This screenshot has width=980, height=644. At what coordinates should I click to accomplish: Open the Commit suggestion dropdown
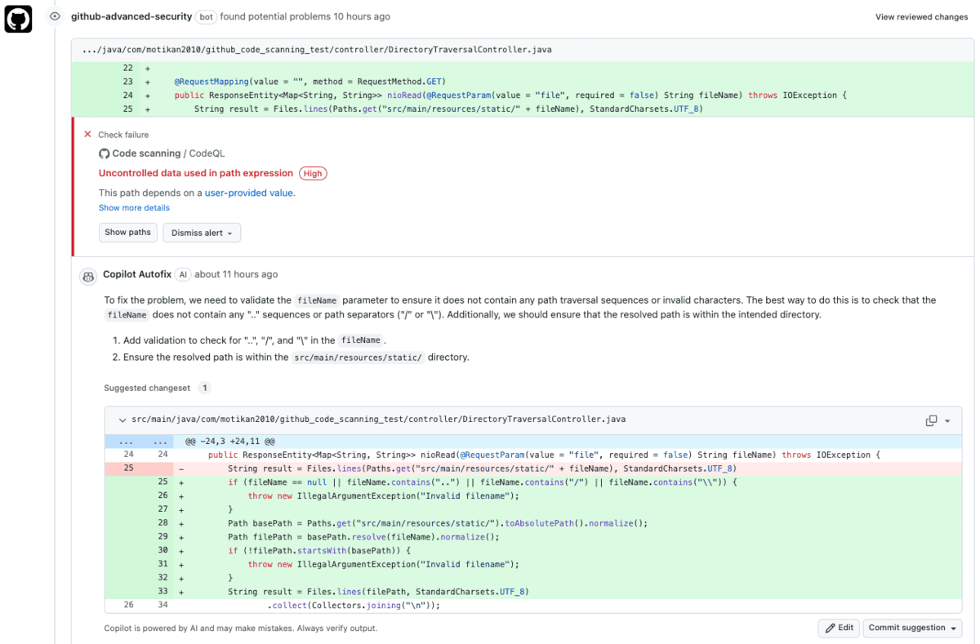(912, 628)
